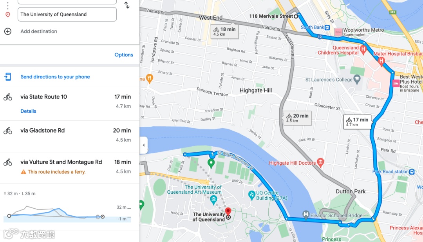Click the Add destination plus icon
This screenshot has height=242, width=423.
pos(8,31)
